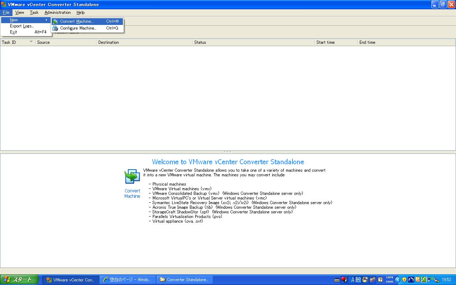Image resolution: width=456 pixels, height=285 pixels.
Task: Click the green signal bars tray icon
Action: click(424, 280)
